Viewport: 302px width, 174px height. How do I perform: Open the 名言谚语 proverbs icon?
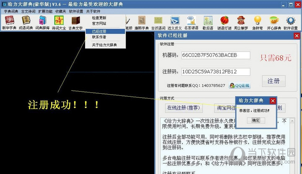tap(191, 23)
